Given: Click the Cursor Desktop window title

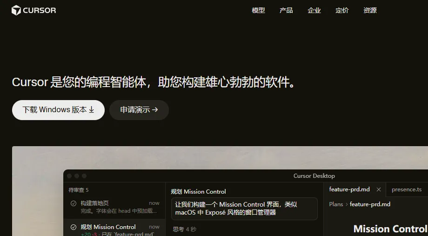Looking at the screenshot, I should 314,176.
